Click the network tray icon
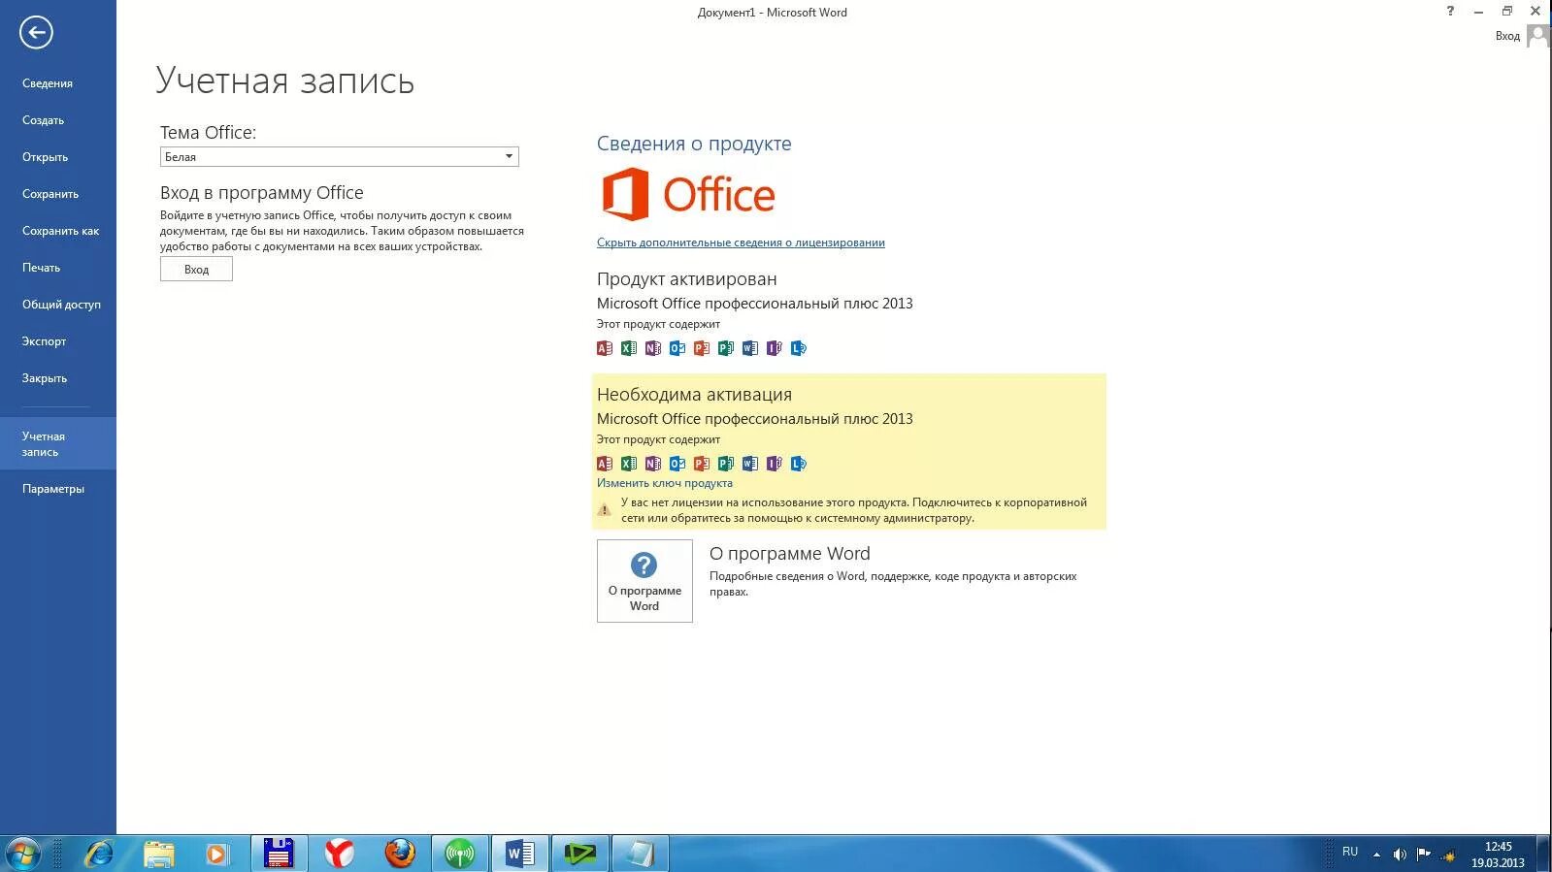The image size is (1552, 872). [1448, 856]
